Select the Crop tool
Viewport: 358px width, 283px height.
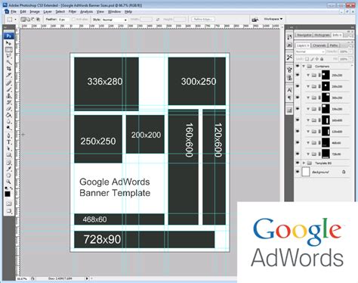pyautogui.click(x=9, y=69)
